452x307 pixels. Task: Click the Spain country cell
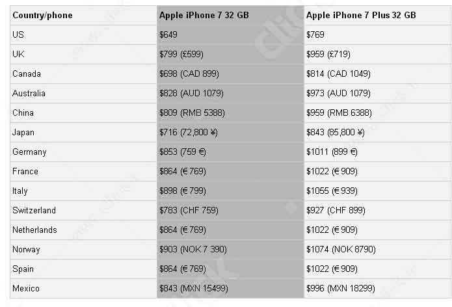point(23,269)
